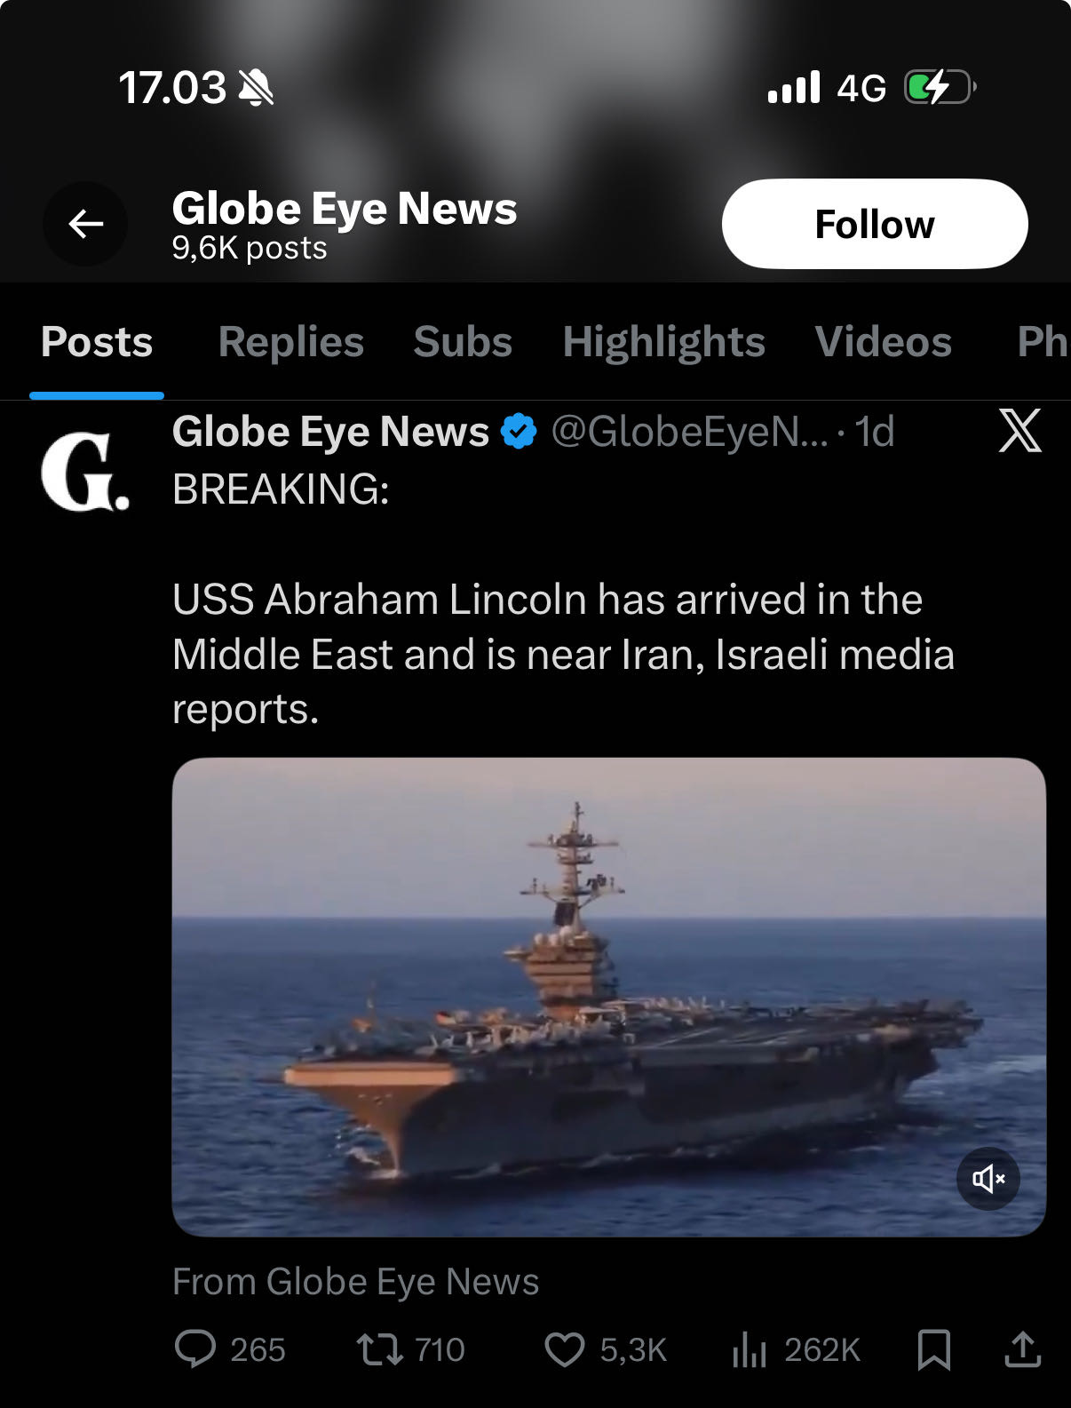The height and width of the screenshot is (1408, 1071).
Task: Bookmark this post
Action: 933,1349
